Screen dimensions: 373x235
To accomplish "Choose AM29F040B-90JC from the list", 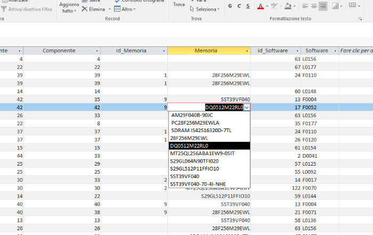I will tap(209, 115).
